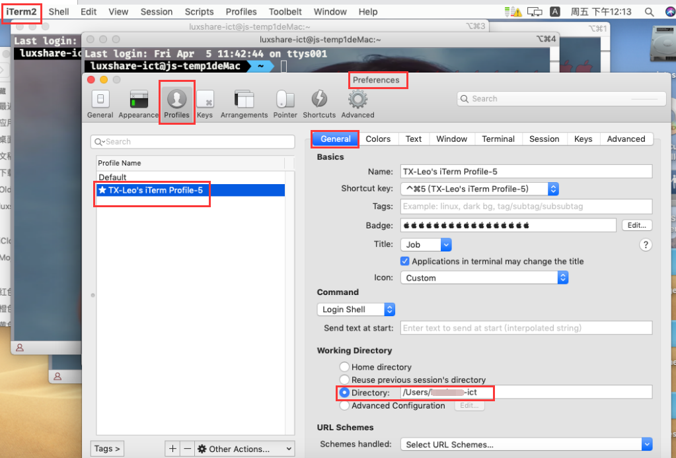
Task: Add a new profile with plus button
Action: [x=172, y=449]
